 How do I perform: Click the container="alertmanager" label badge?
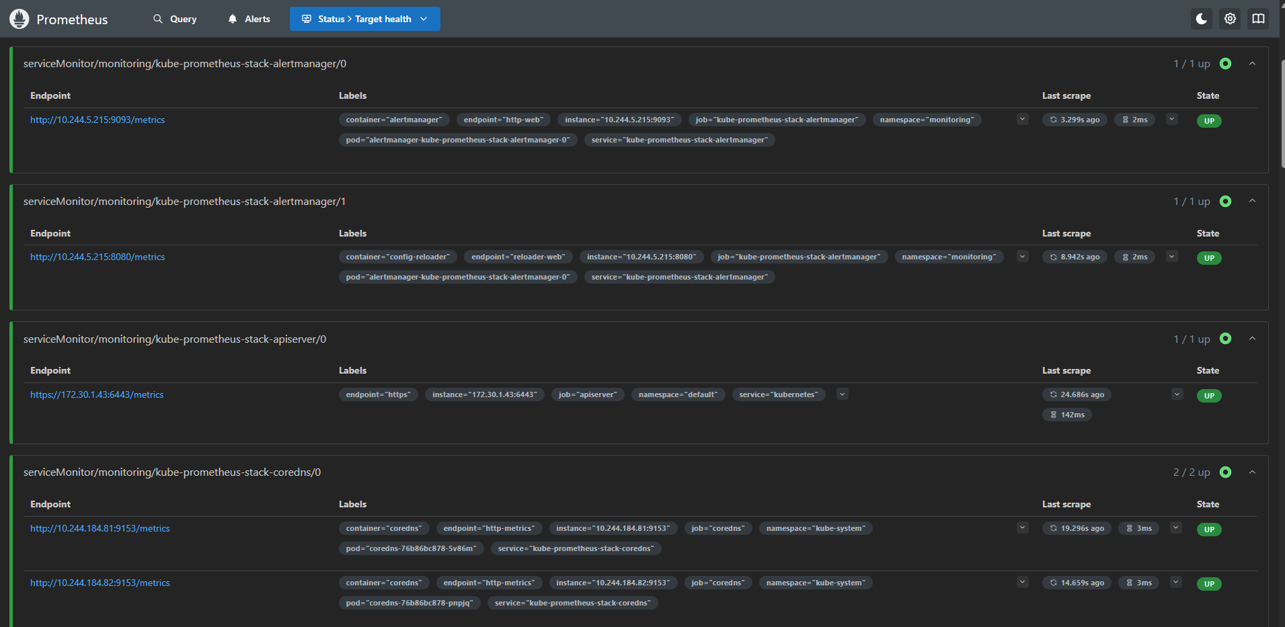394,120
